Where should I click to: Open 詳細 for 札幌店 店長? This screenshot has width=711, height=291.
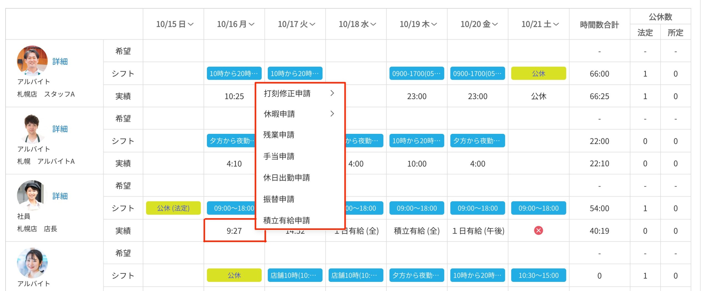[60, 196]
